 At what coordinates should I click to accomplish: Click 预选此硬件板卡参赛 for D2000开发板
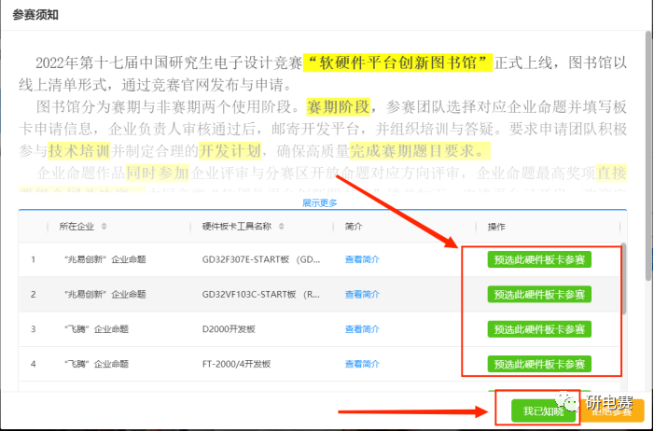[539, 328]
